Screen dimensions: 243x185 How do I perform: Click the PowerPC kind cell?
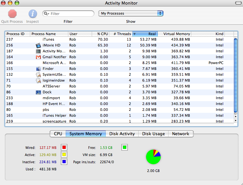click(216, 63)
